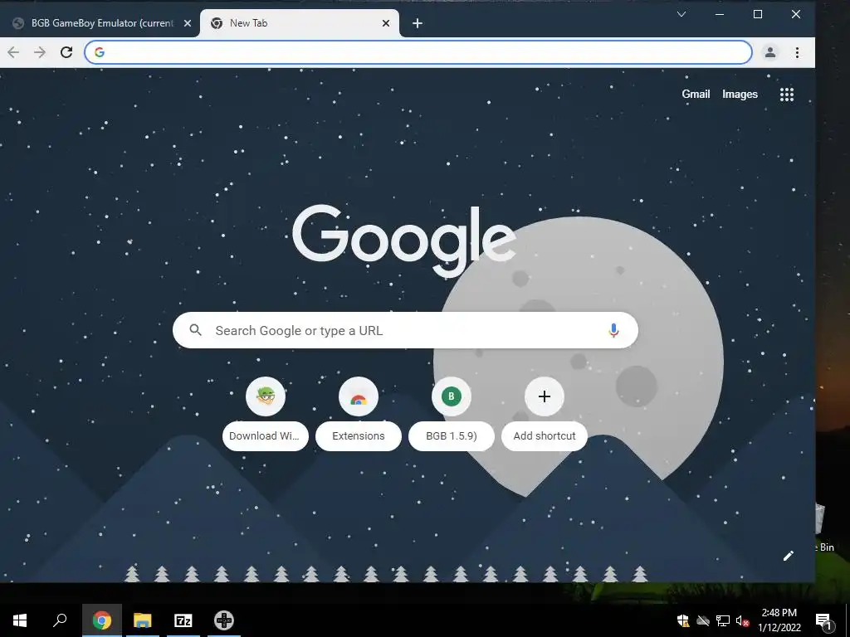Open the Chrome profile avatar icon
This screenshot has height=637, width=850.
click(769, 52)
